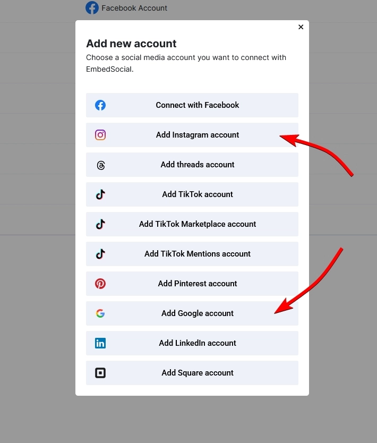Click the TikTok Marketplace row's note icon
The height and width of the screenshot is (443, 377).
point(100,224)
